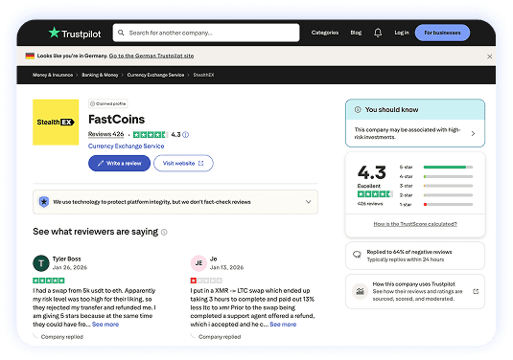513x360 pixels.
Task: Click the five-star rating on Tyler Boss review
Action: coord(49,281)
